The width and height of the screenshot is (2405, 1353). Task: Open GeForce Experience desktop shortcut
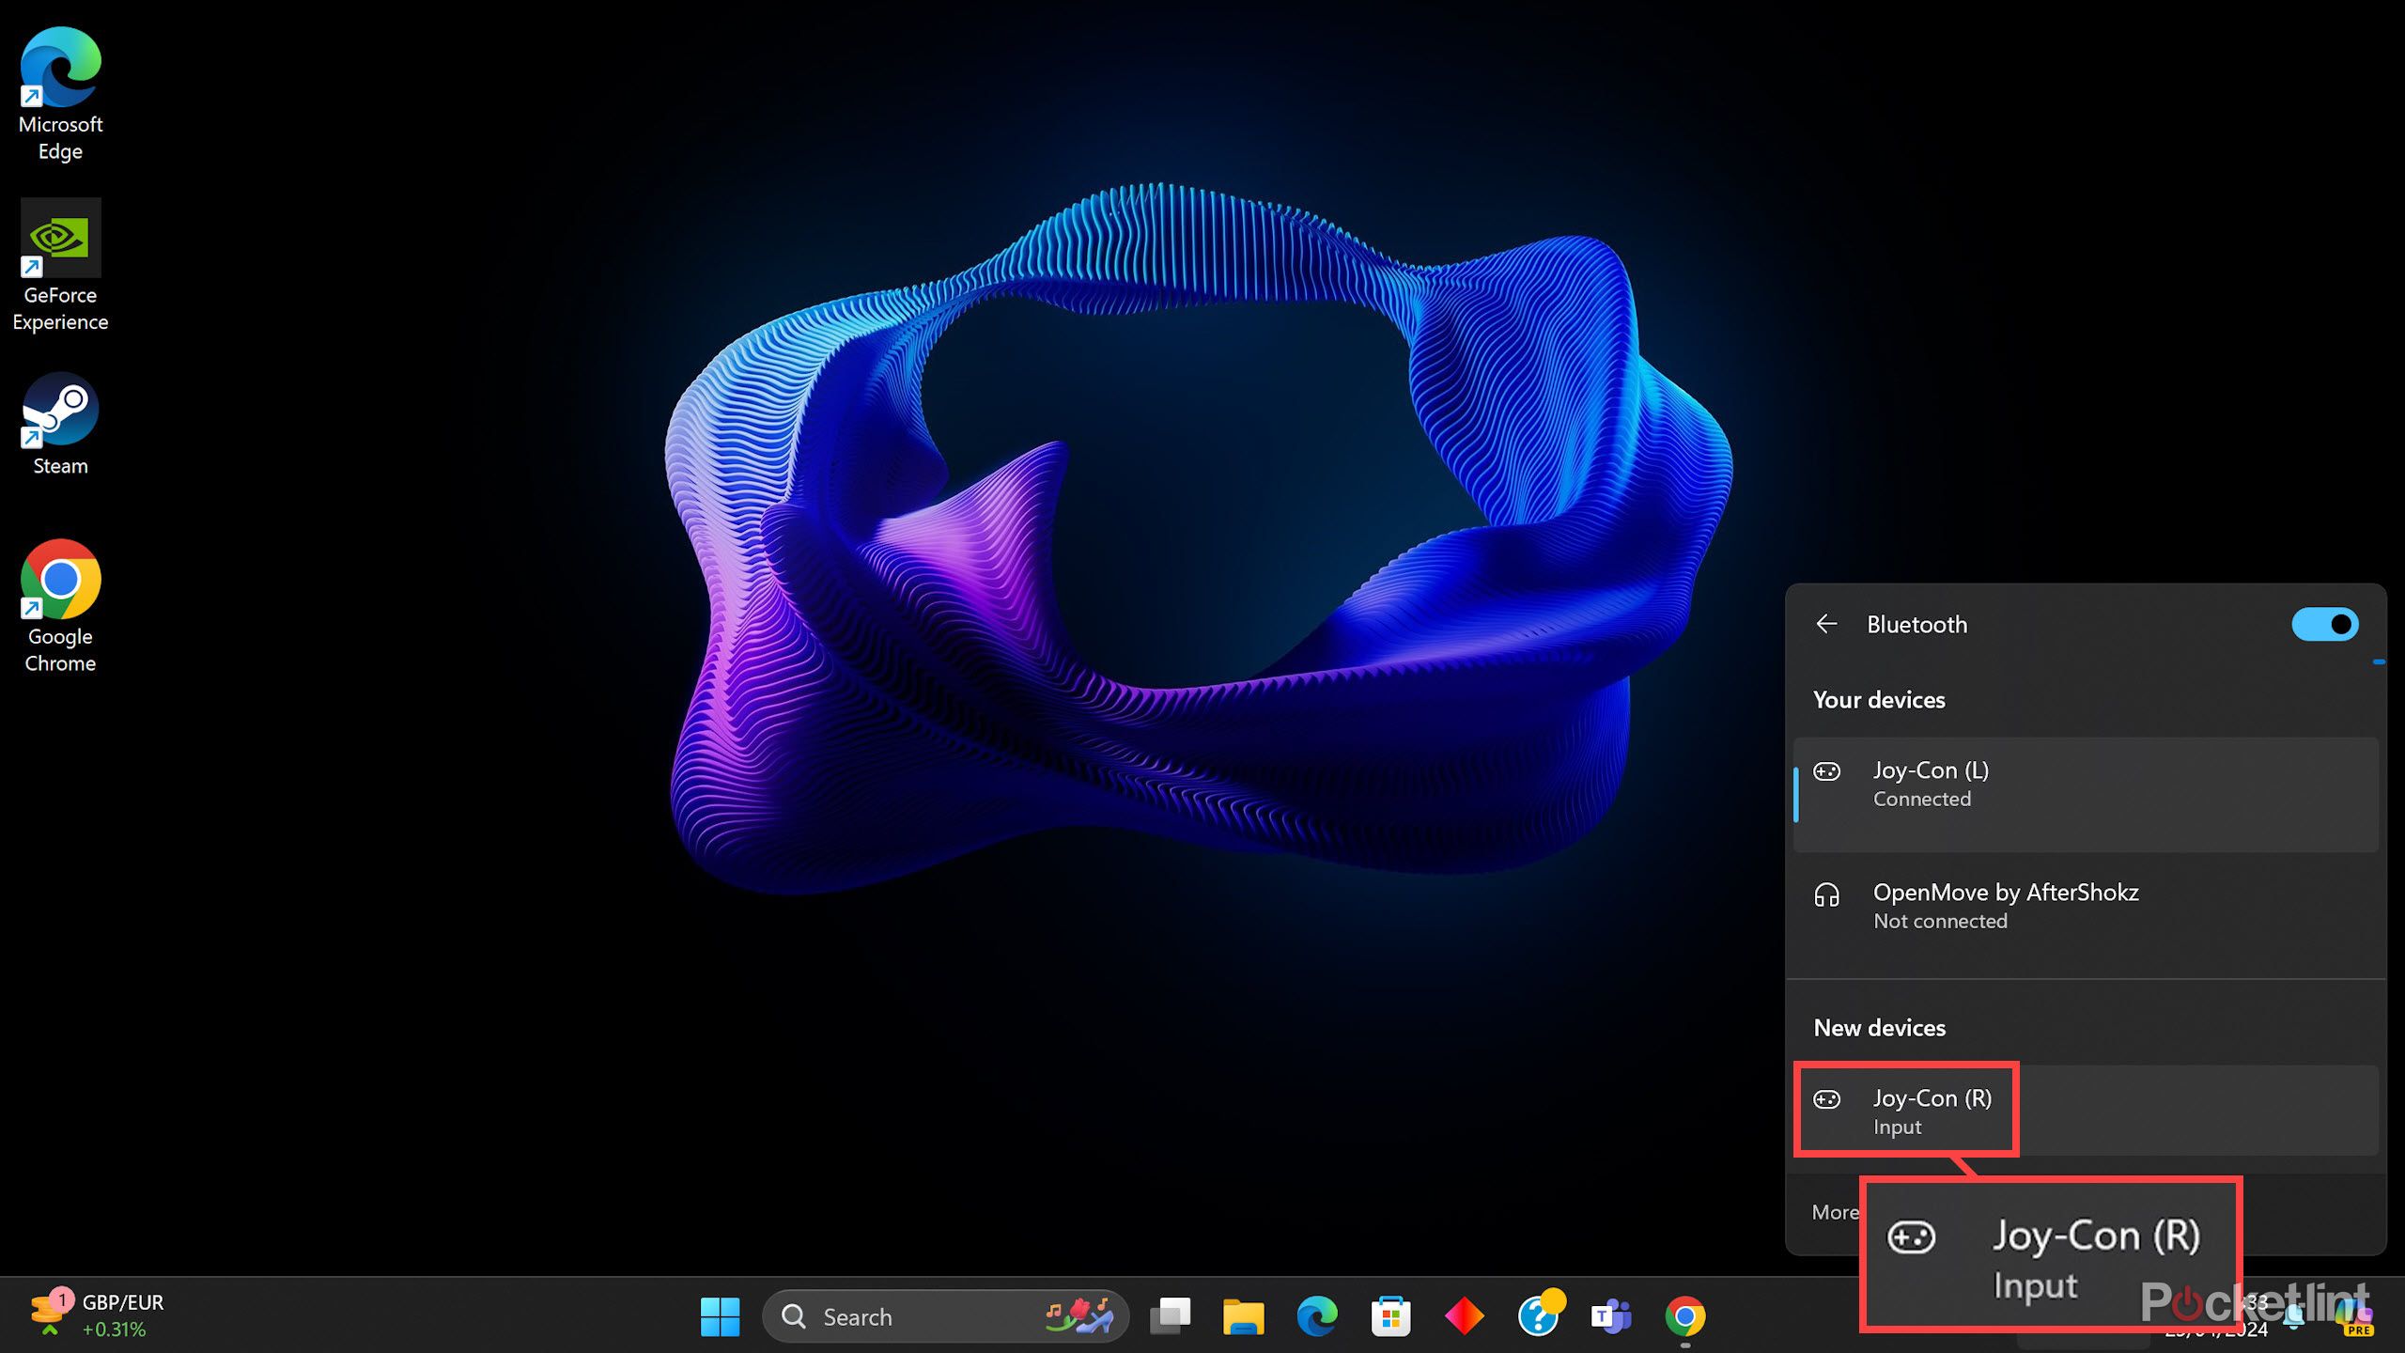(60, 266)
